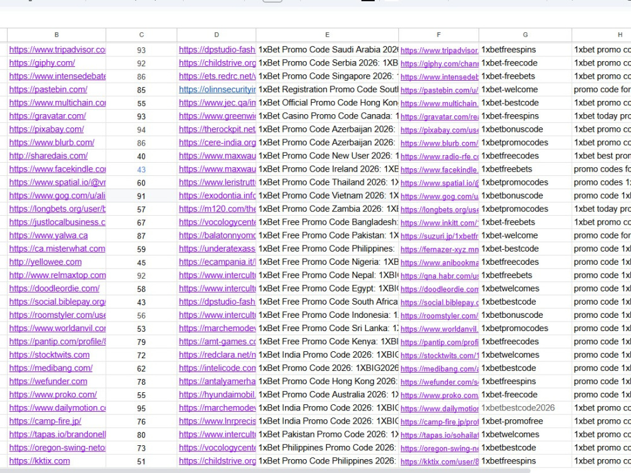Select the value 40 in the sharedais row

point(141,156)
